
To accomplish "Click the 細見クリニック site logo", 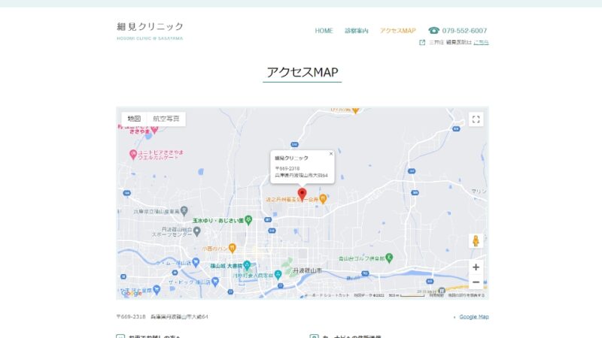I will (x=150, y=31).
